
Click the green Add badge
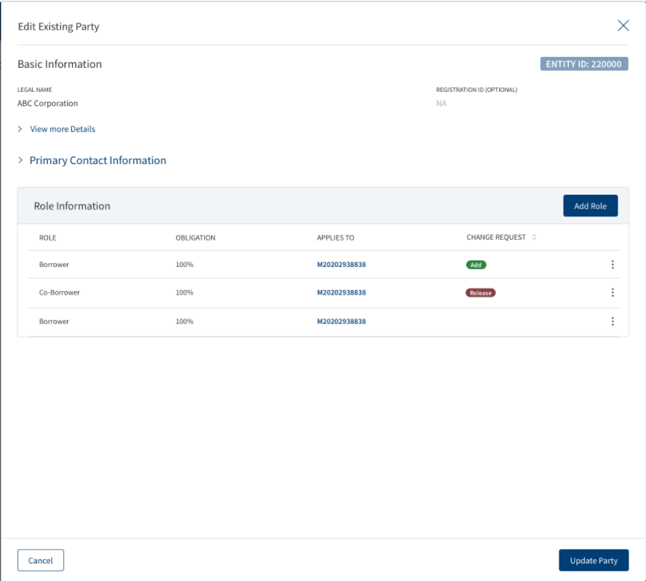[476, 265]
